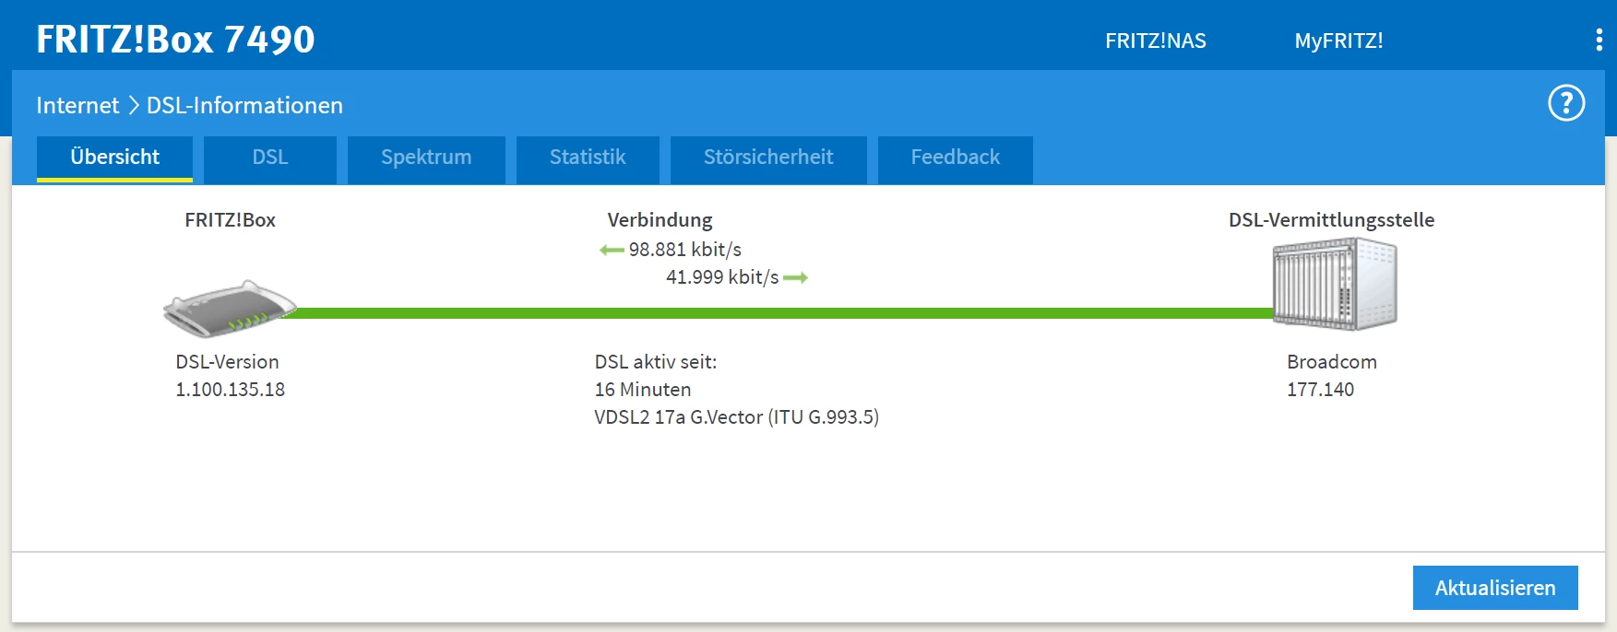Click the DSL version 1.100.135.18 text
The height and width of the screenshot is (632, 1617).
click(x=231, y=390)
